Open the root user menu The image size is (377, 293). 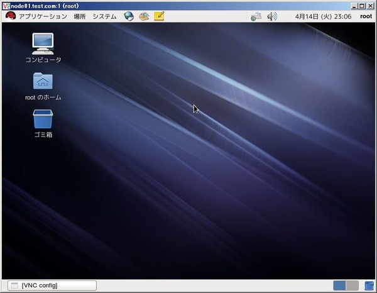pyautogui.click(x=366, y=16)
